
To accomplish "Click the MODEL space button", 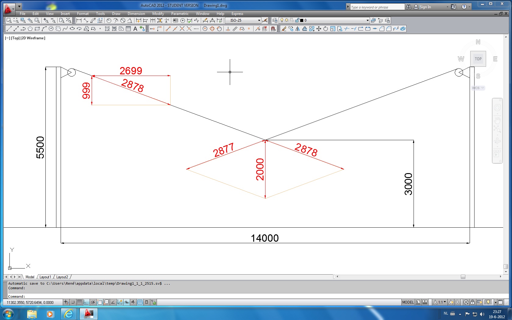I will pos(408,302).
